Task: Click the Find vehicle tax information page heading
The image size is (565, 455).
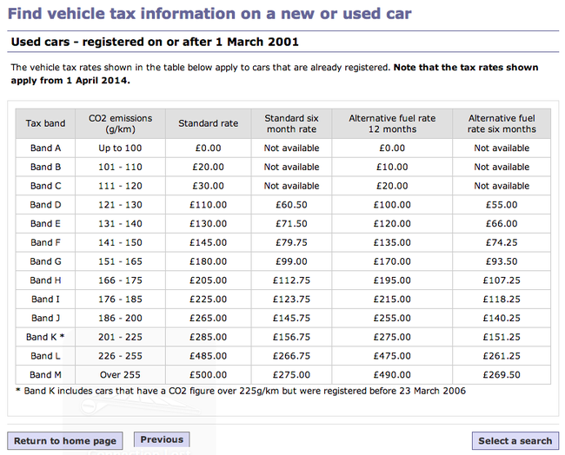Action: pos(209,14)
